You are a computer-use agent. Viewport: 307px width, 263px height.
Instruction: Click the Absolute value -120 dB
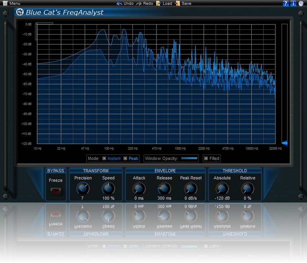(x=222, y=198)
